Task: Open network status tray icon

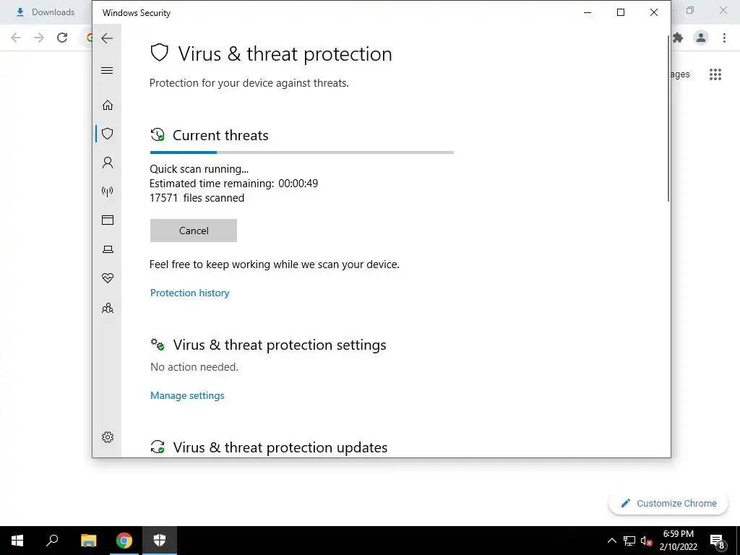Action: coord(629,541)
